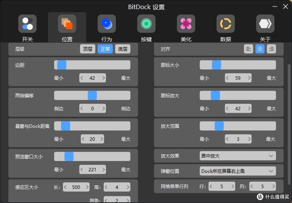
Task: Increase 悬窗与Dock距离 value with right arrow
Action: pyautogui.click(x=102, y=139)
